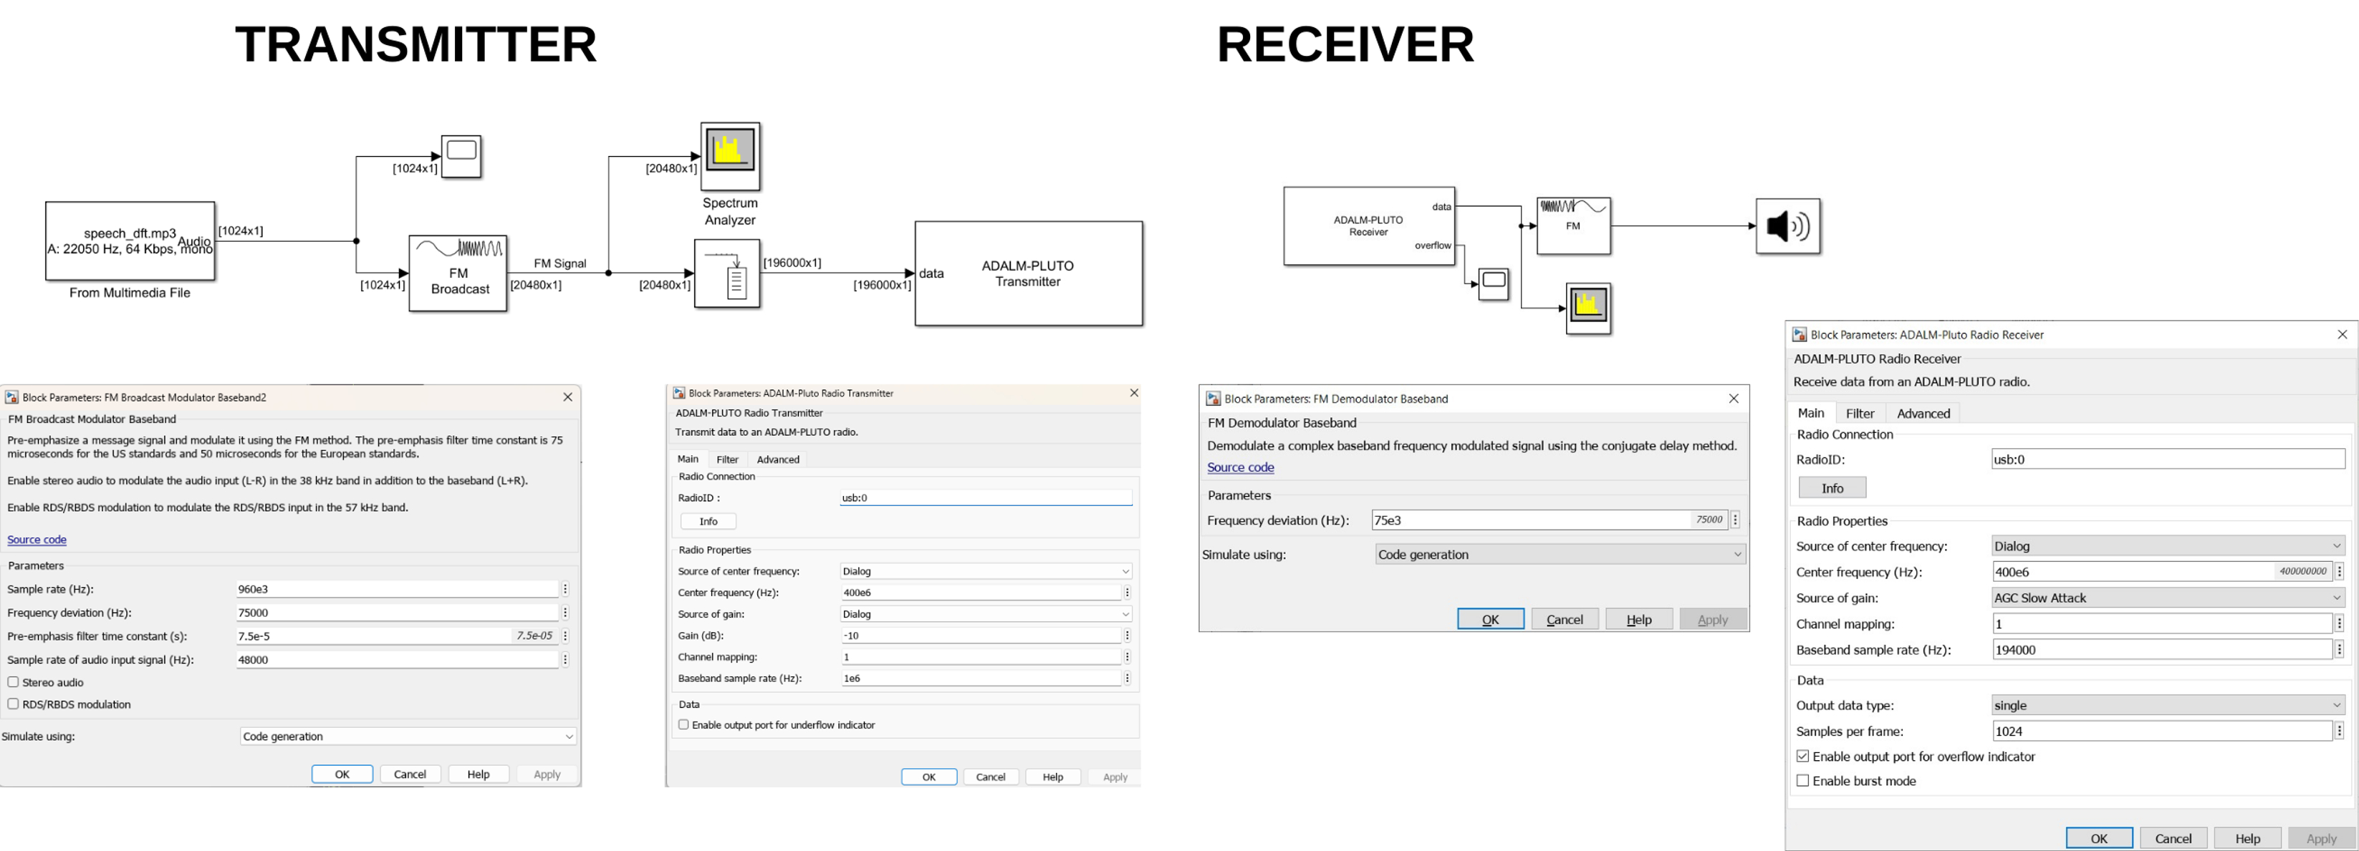
Task: Open the Spectrum Analyzer block in transmitter
Action: (729, 157)
